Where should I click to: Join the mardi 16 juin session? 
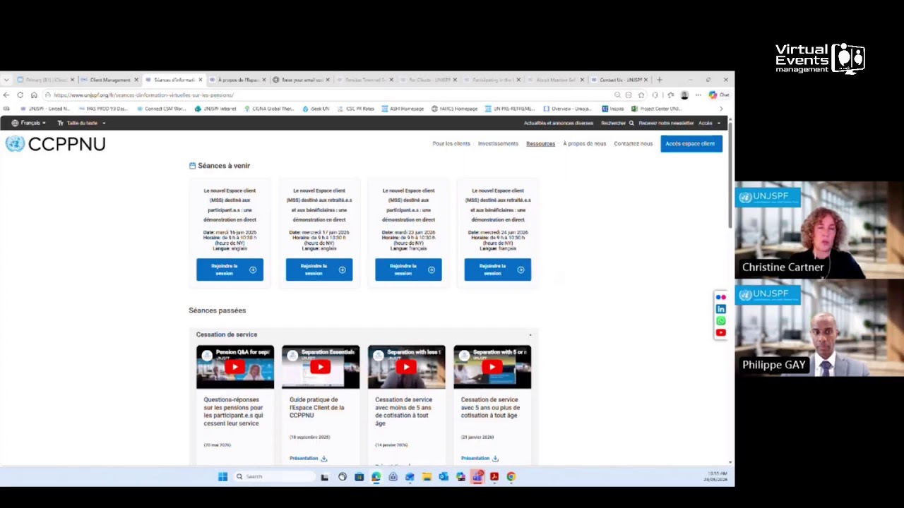pos(230,270)
